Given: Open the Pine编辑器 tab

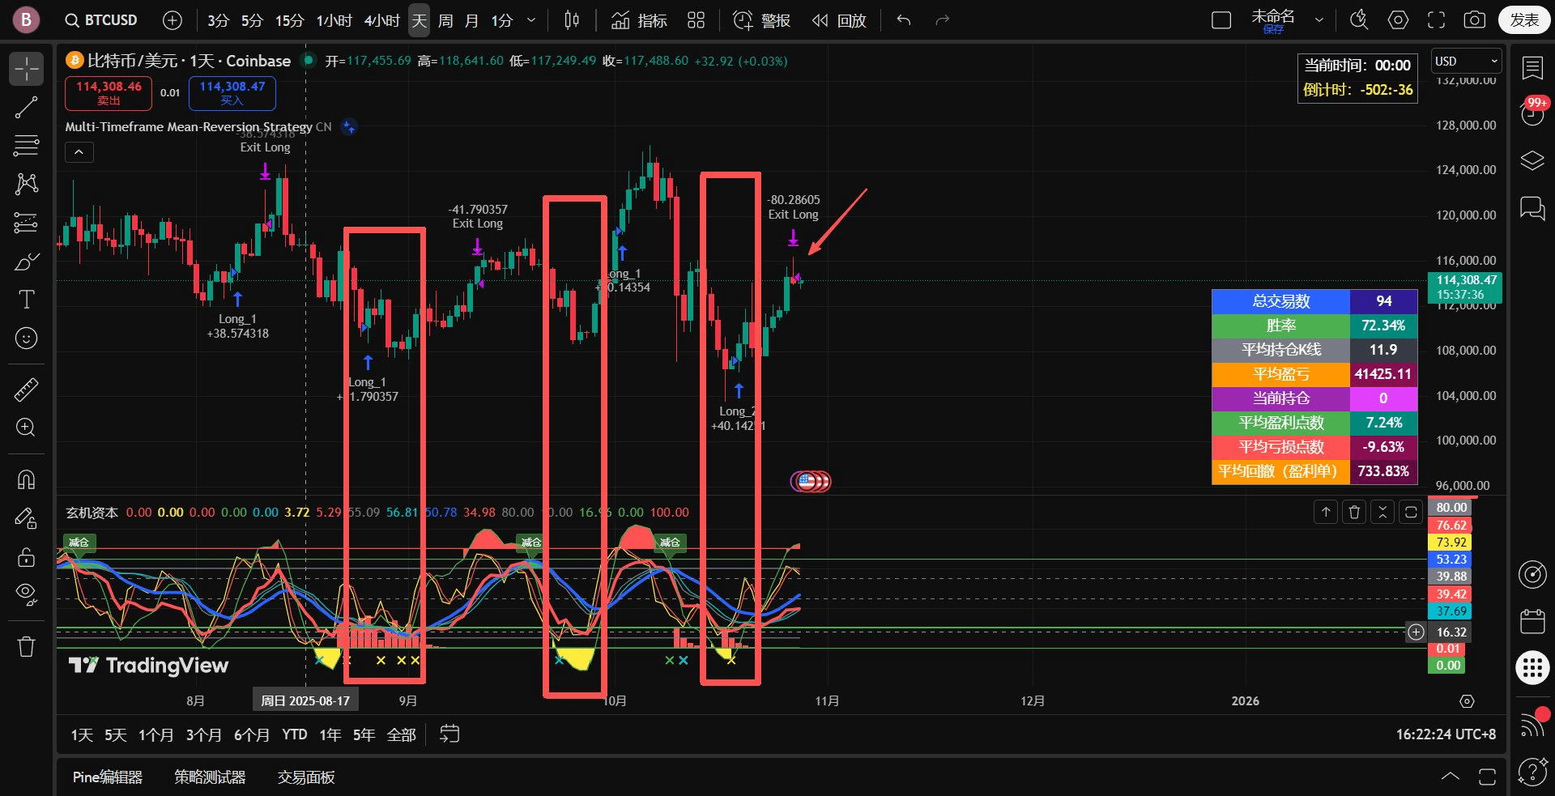Looking at the screenshot, I should [x=107, y=777].
